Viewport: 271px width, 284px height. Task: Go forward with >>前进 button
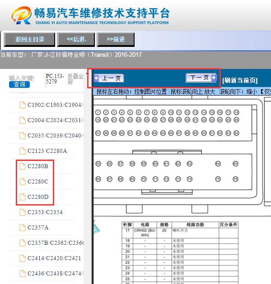116,39
